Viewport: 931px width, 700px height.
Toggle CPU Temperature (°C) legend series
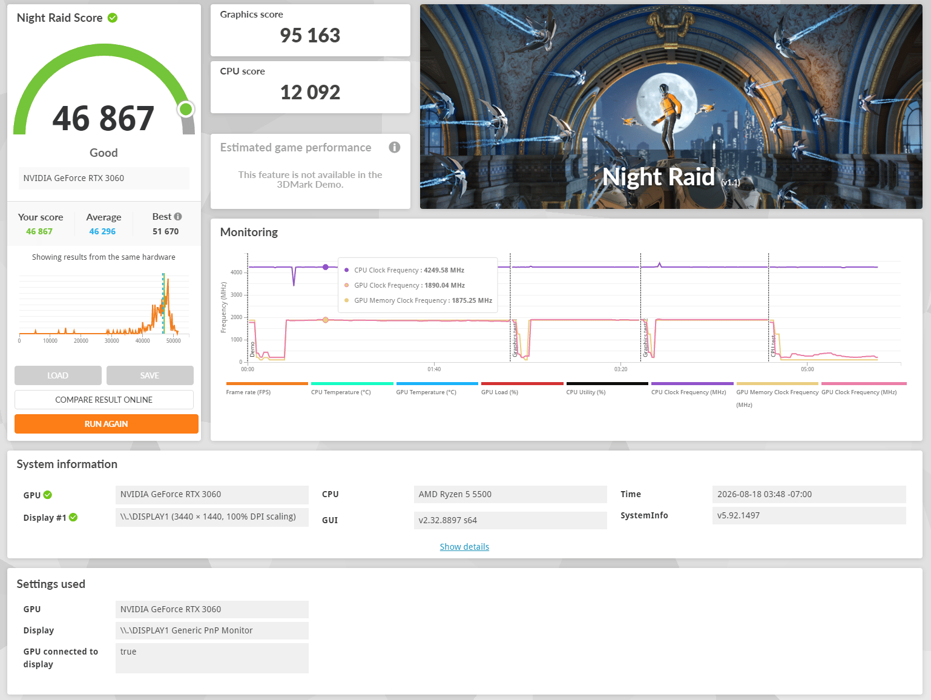pos(352,389)
